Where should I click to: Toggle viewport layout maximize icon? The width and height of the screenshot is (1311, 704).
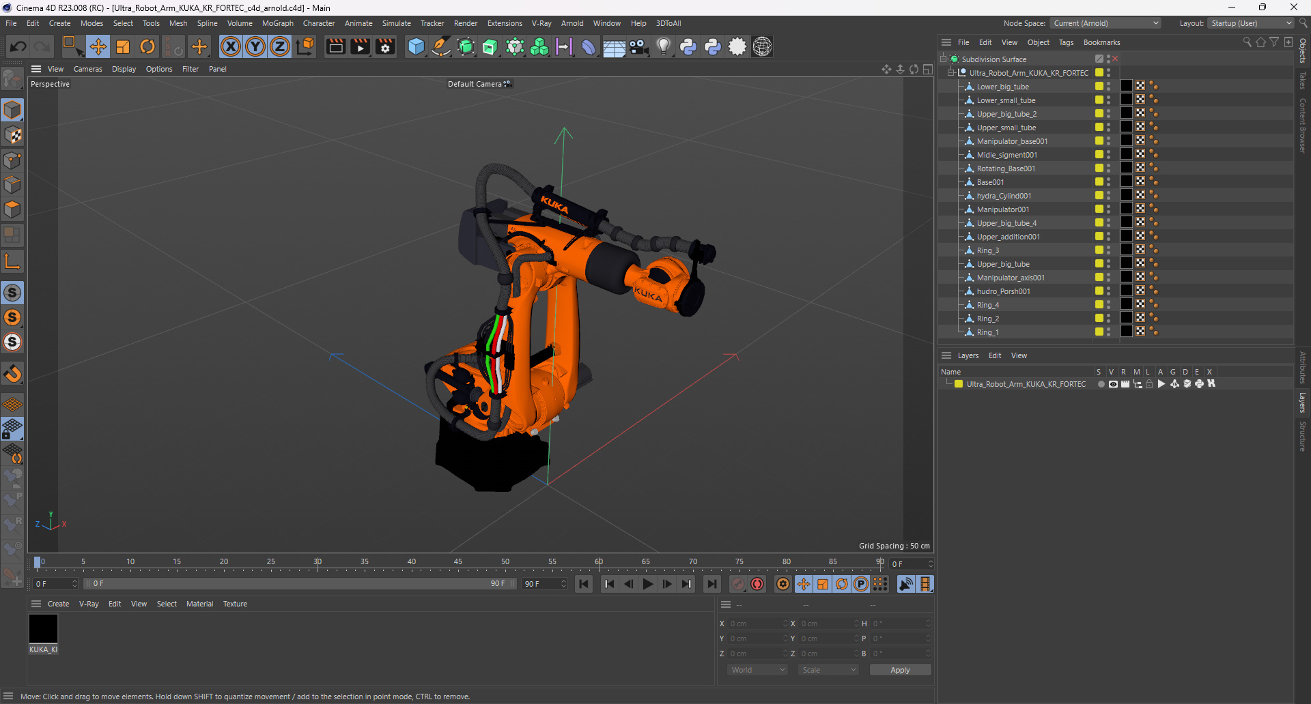coord(927,69)
